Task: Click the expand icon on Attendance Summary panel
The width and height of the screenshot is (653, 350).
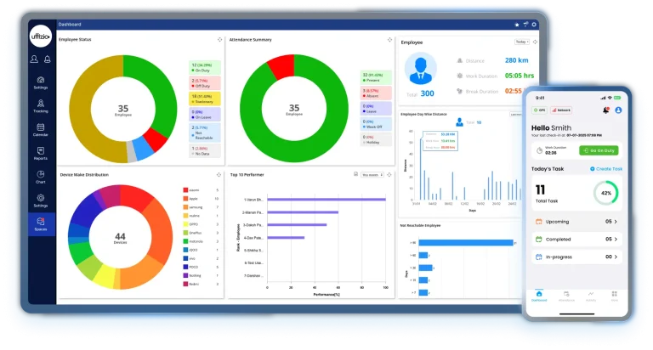Action: point(389,40)
